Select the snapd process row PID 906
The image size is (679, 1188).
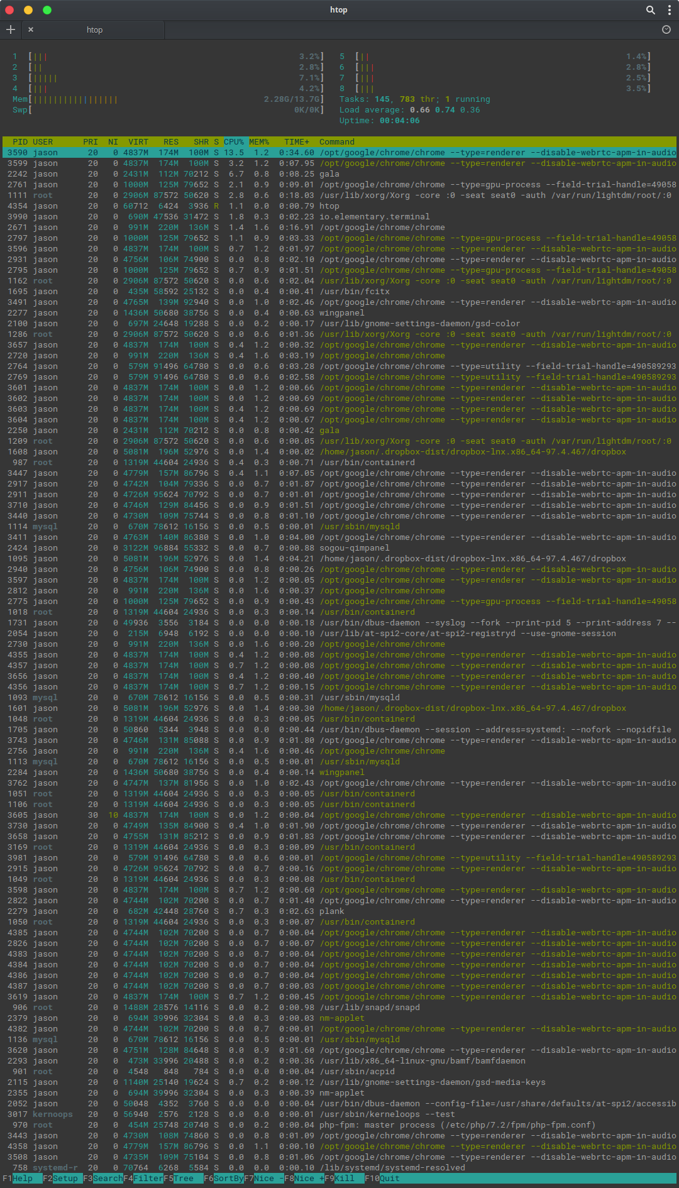tap(339, 1008)
